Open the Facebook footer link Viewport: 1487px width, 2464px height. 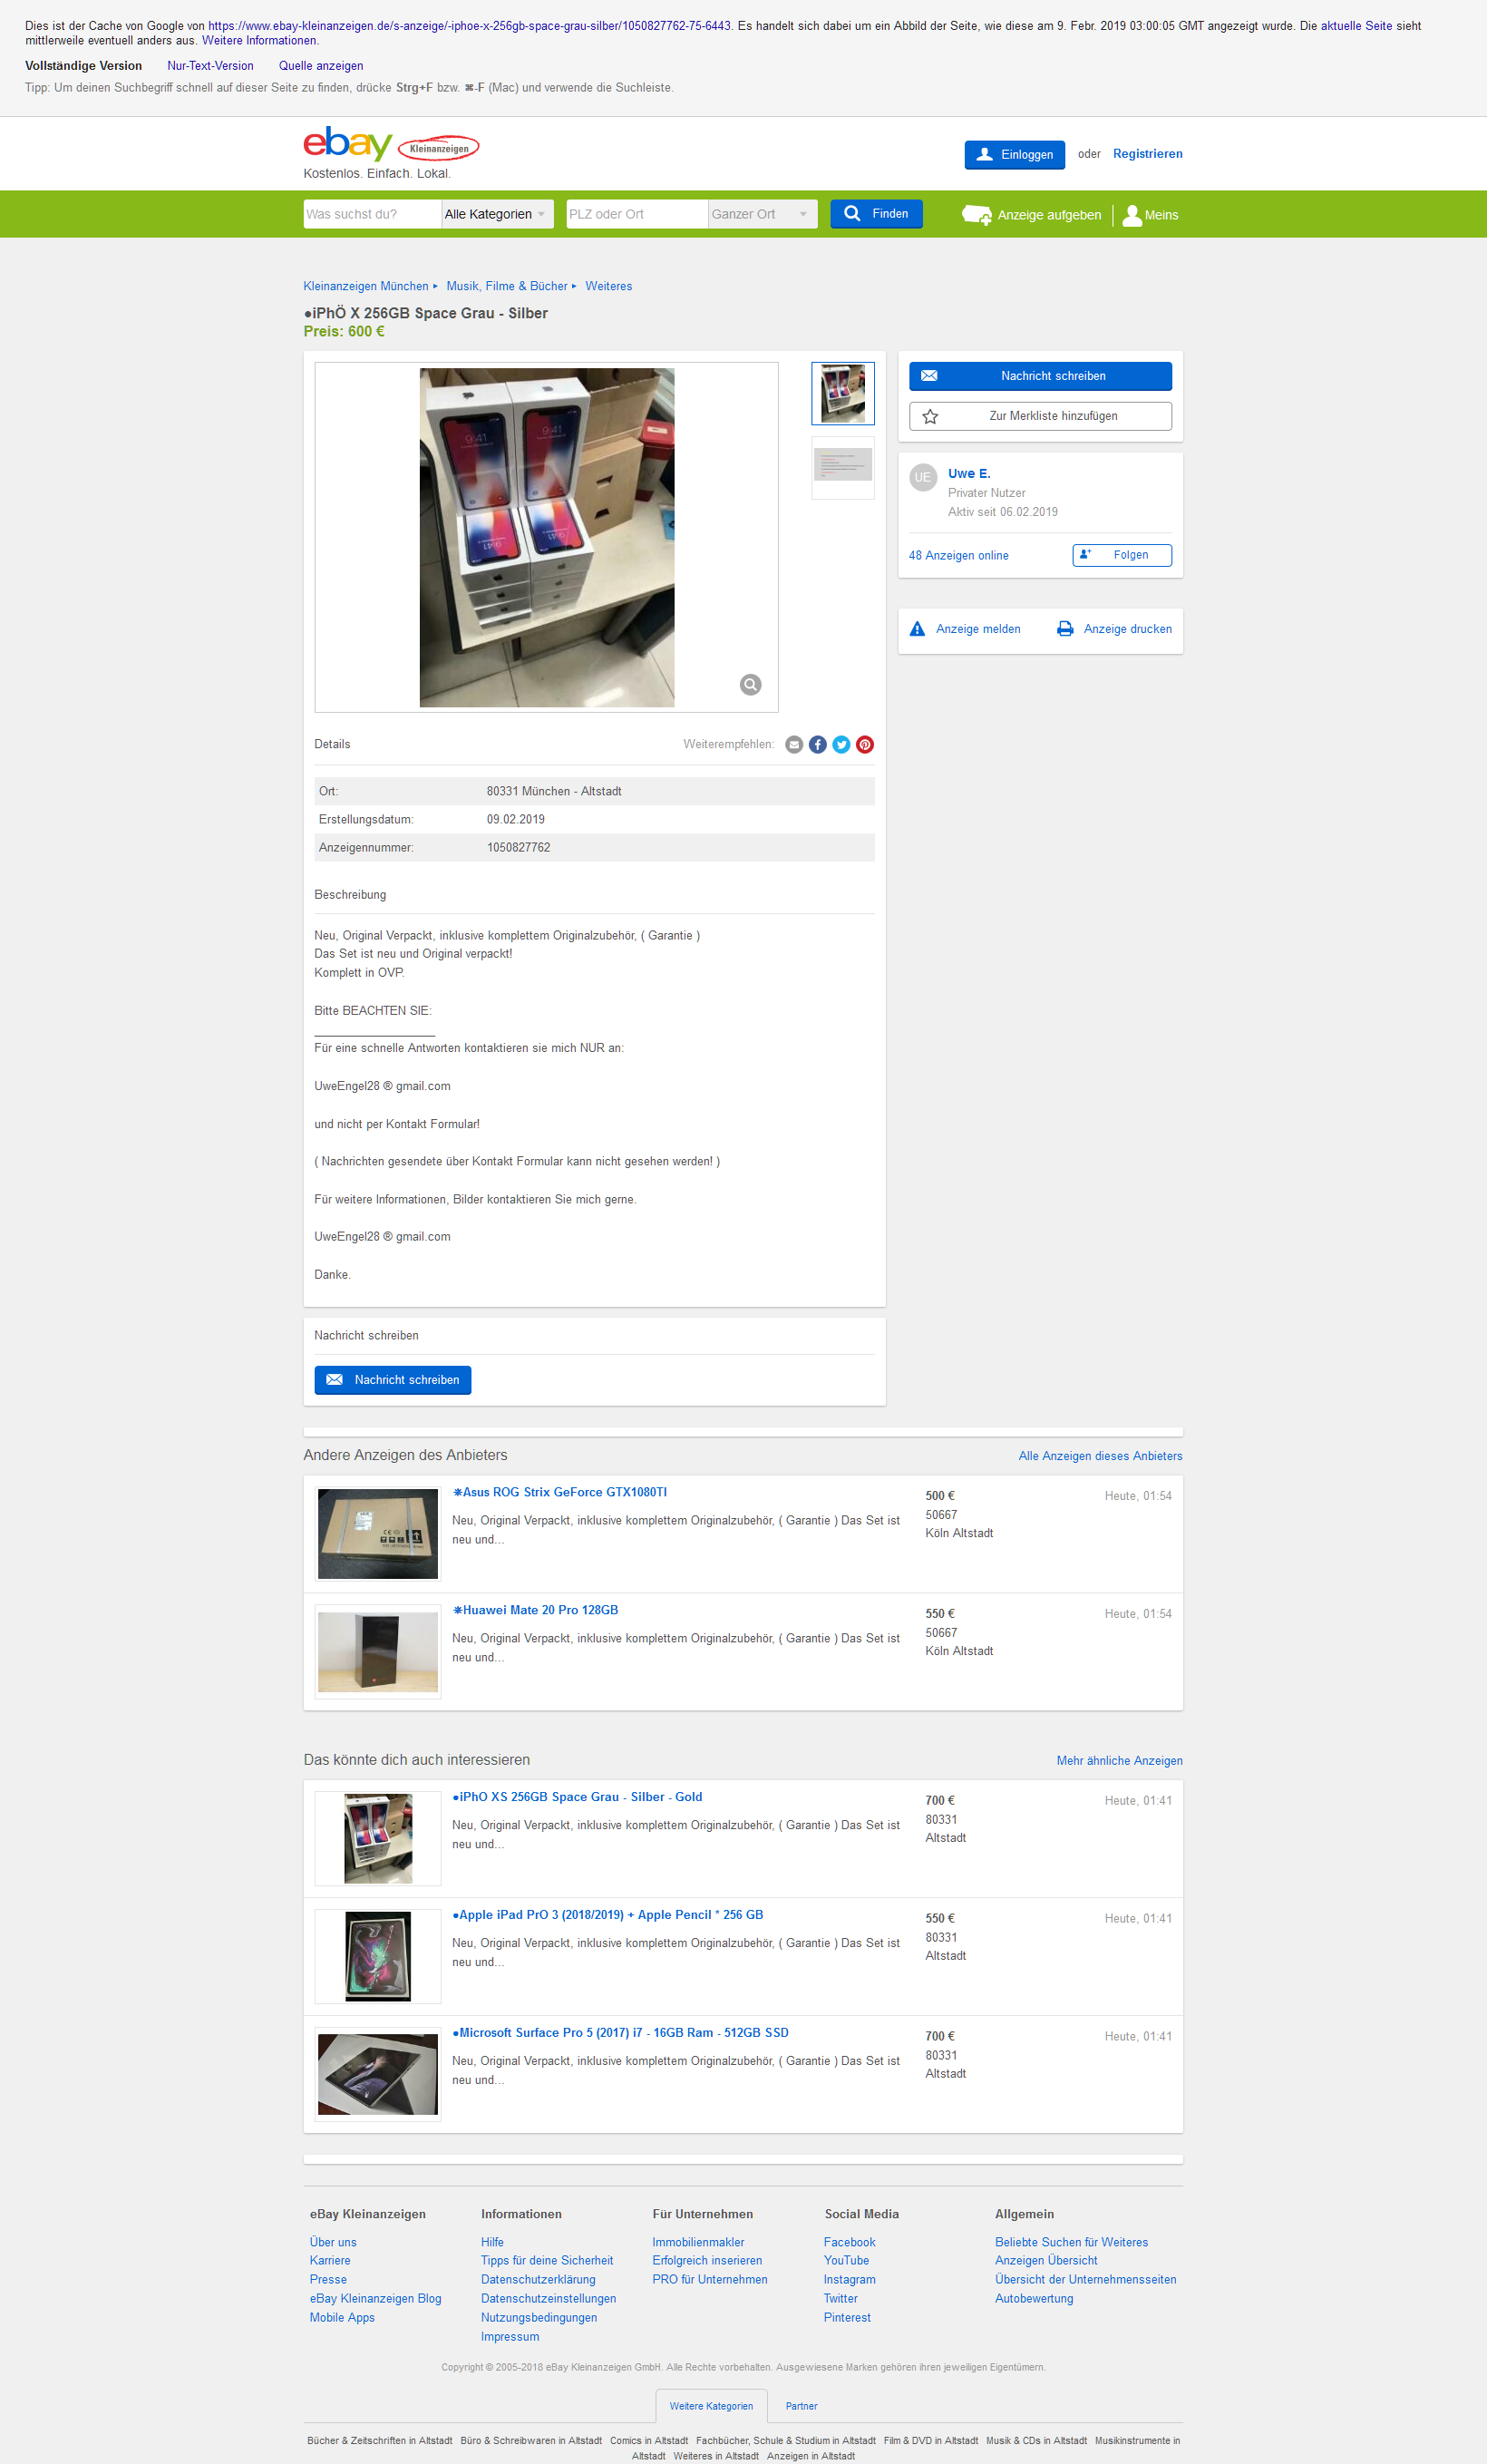click(x=849, y=2242)
